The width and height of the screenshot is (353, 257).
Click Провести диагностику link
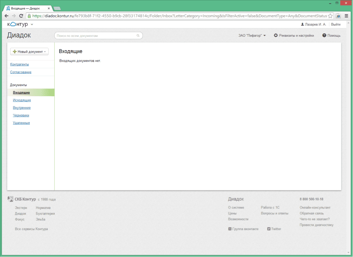[x=316, y=225]
